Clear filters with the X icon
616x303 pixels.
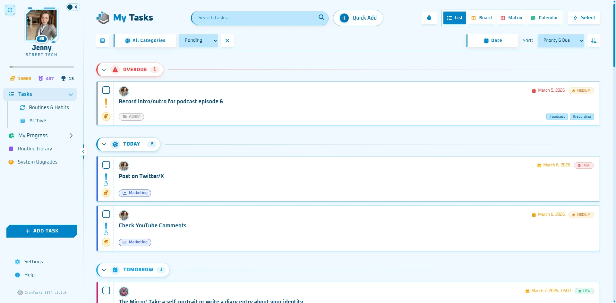(227, 41)
